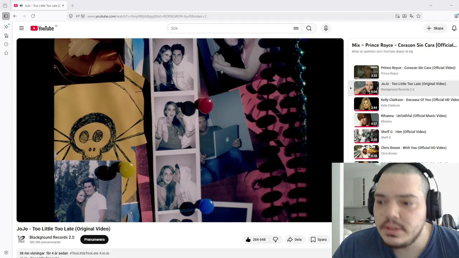This screenshot has height=258, width=459.
Task: Open the AI sparkle sidebar icon
Action: [x=6, y=27]
